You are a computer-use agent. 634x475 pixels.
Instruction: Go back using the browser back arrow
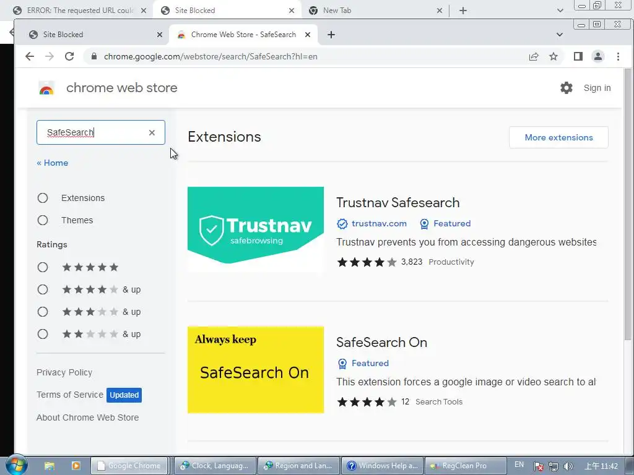30,56
